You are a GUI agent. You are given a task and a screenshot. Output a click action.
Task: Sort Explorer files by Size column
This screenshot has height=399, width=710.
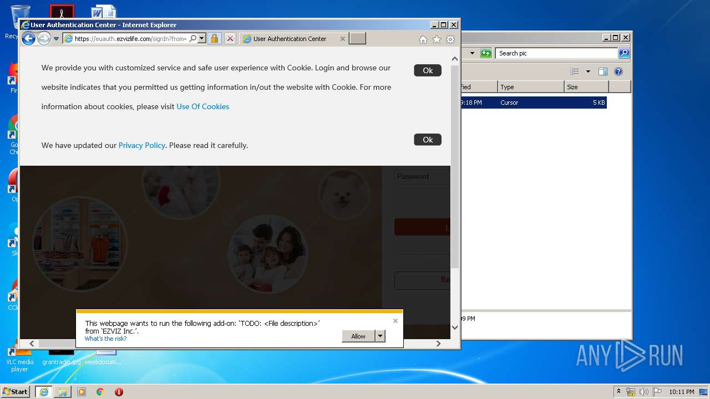(x=586, y=87)
